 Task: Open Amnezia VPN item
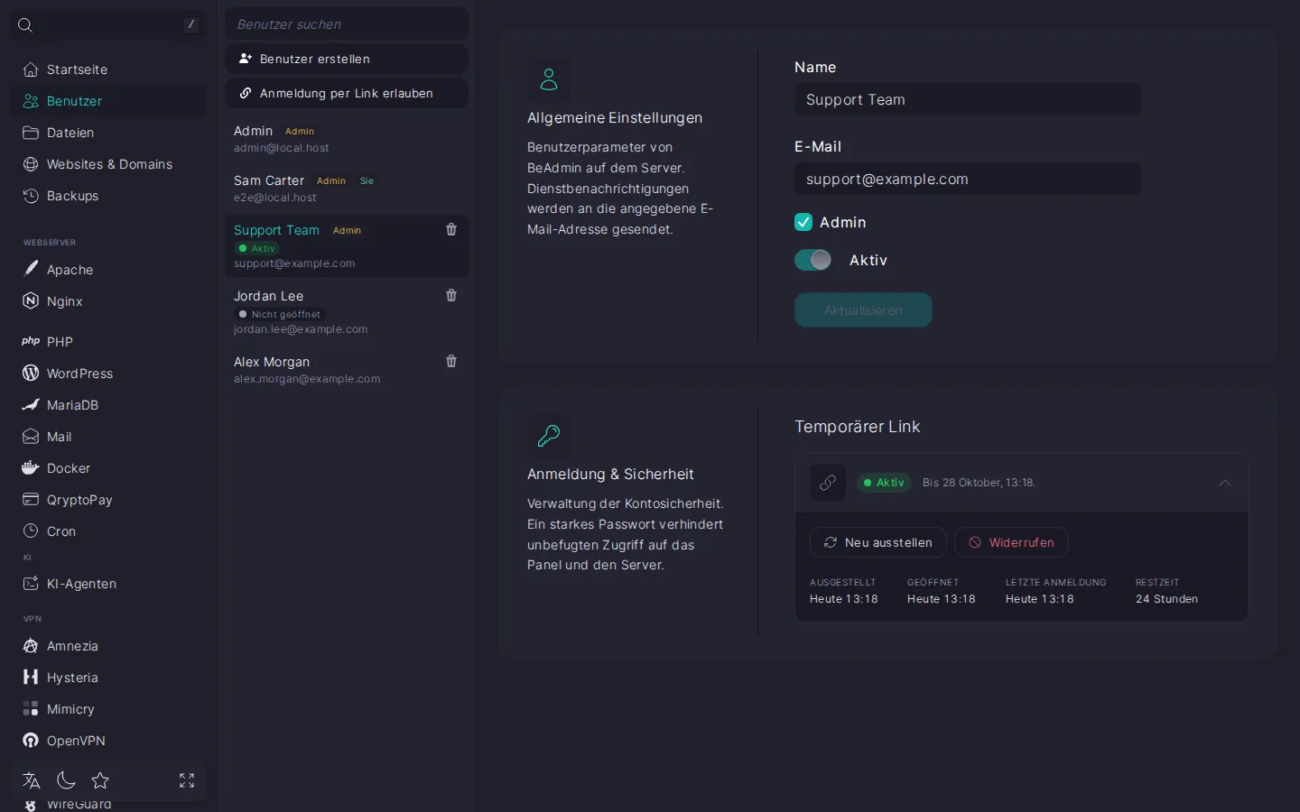tap(108, 646)
